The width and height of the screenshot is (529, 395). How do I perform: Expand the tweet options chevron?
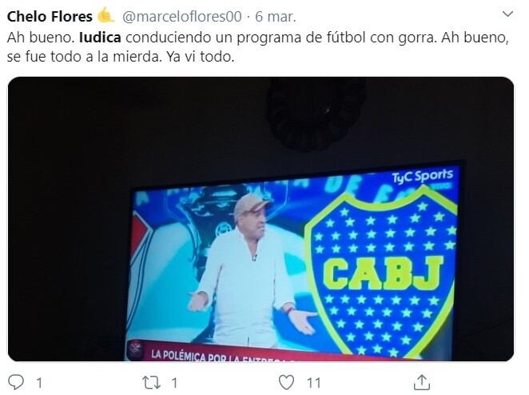(x=507, y=14)
